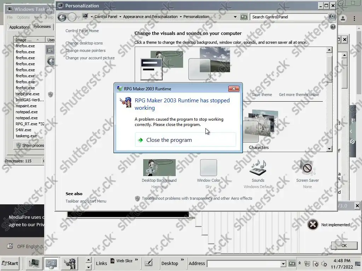The image size is (362, 271).
Task: Click the Back arrow in Personalization window
Action: point(62,17)
